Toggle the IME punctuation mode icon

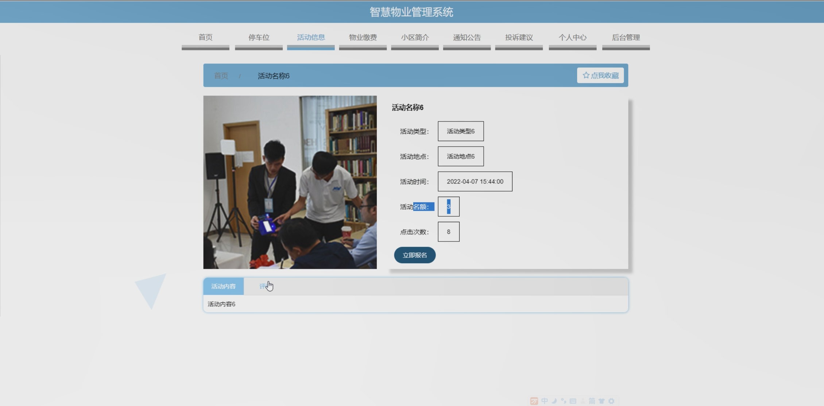click(x=564, y=401)
